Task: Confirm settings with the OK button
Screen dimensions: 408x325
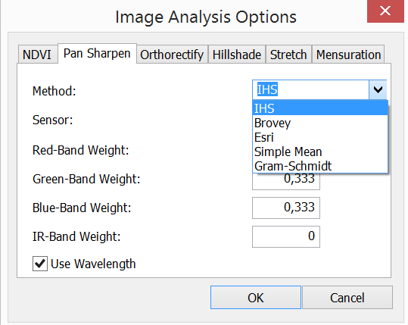Action: click(256, 298)
